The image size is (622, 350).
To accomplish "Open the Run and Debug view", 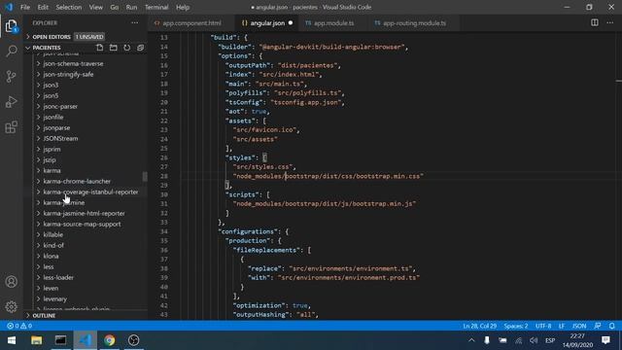I will [11, 102].
